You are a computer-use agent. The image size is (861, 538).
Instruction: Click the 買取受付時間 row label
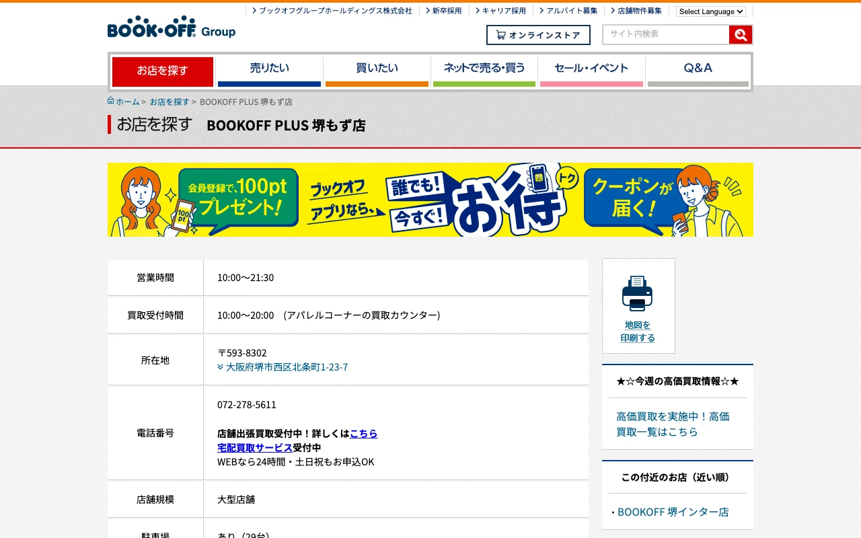[155, 315]
